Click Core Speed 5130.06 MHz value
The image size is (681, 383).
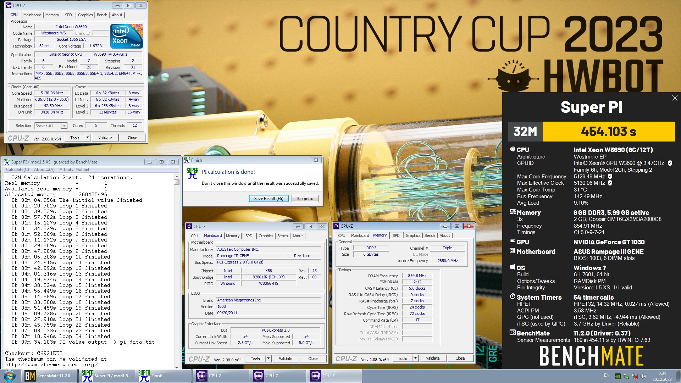coord(52,93)
